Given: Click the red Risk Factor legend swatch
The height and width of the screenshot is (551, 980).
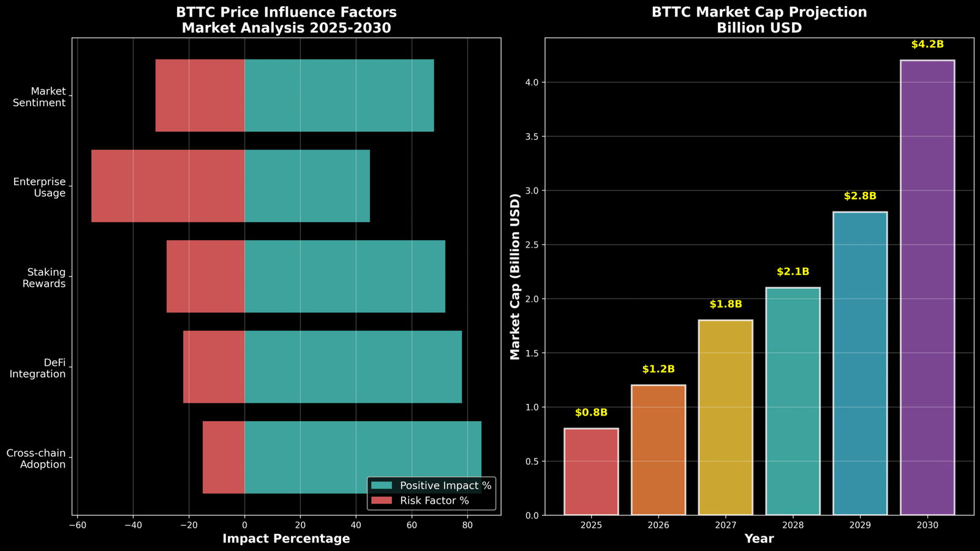Looking at the screenshot, I should coord(382,501).
